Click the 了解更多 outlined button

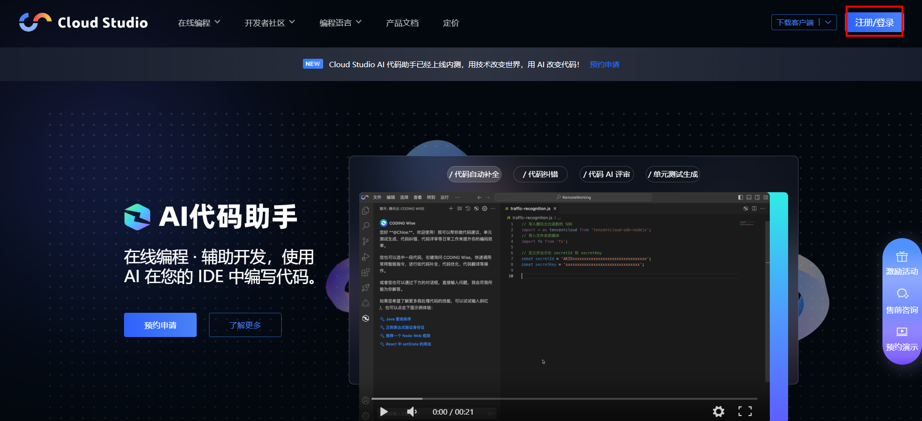245,325
